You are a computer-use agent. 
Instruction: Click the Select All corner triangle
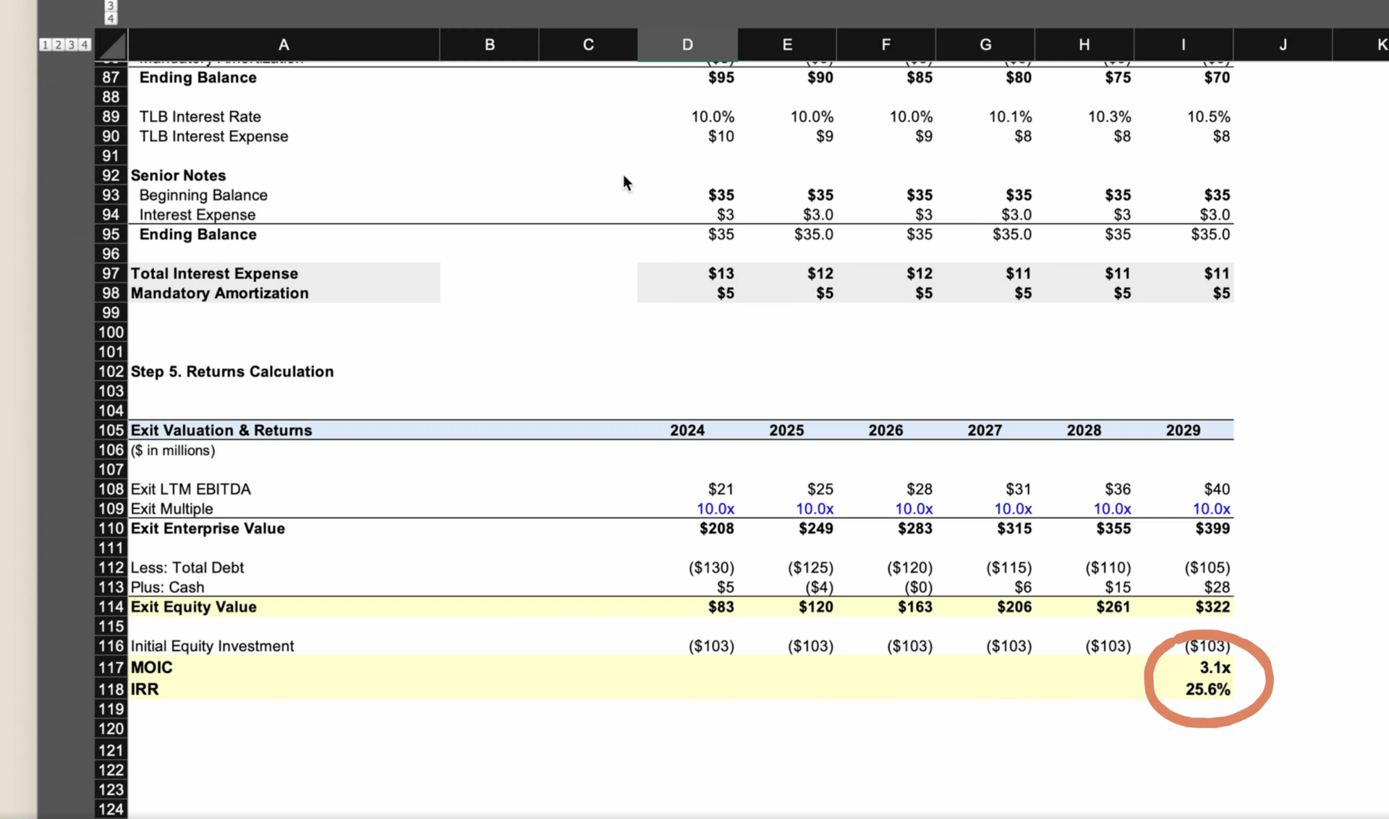pos(112,45)
